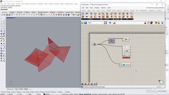Toggle Osnap in status bar
This screenshot has width=169, height=95.
(81, 94)
